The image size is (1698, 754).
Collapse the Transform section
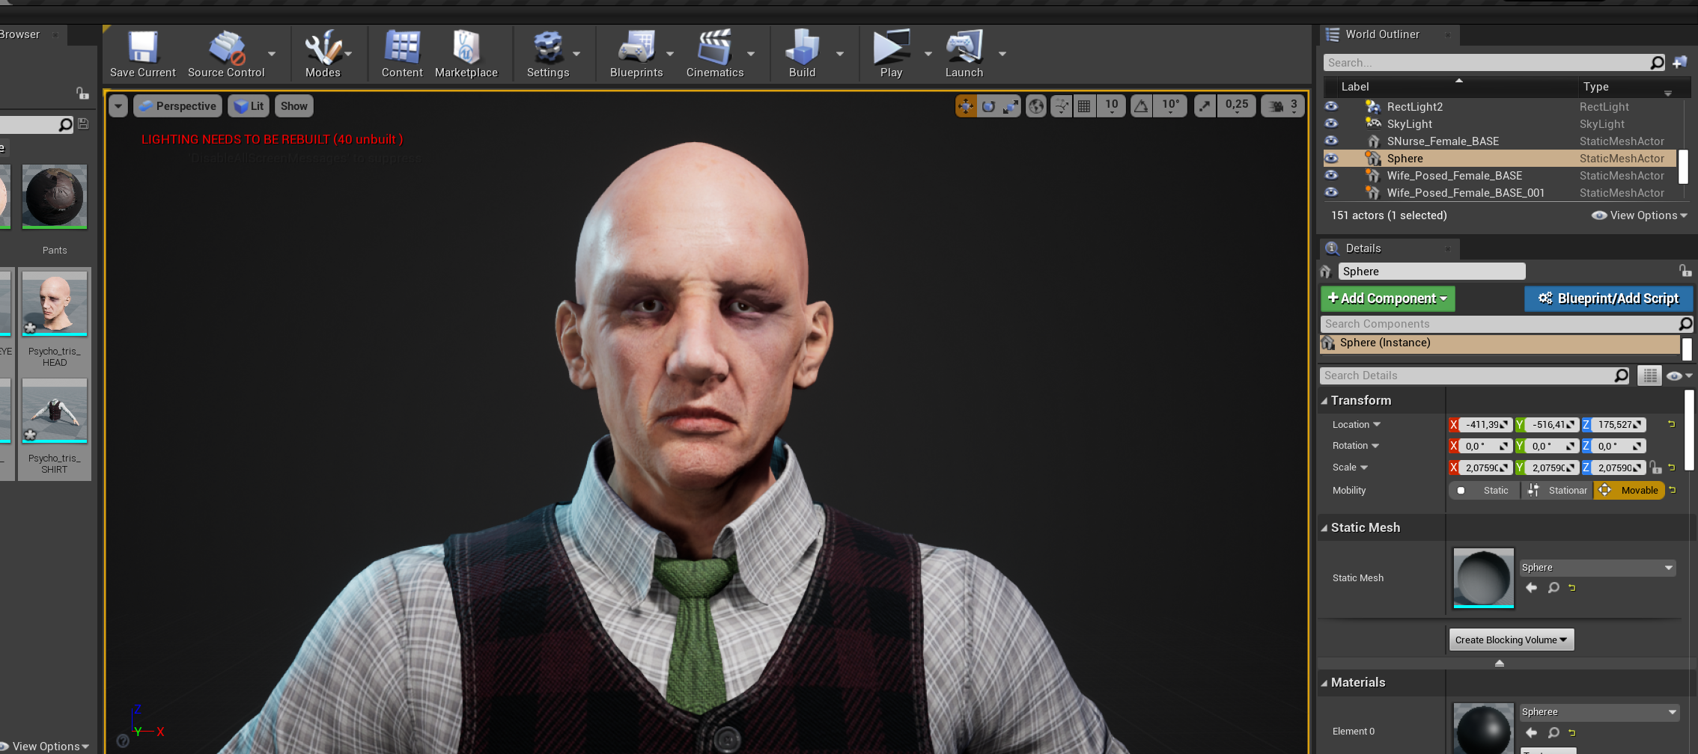(1324, 401)
